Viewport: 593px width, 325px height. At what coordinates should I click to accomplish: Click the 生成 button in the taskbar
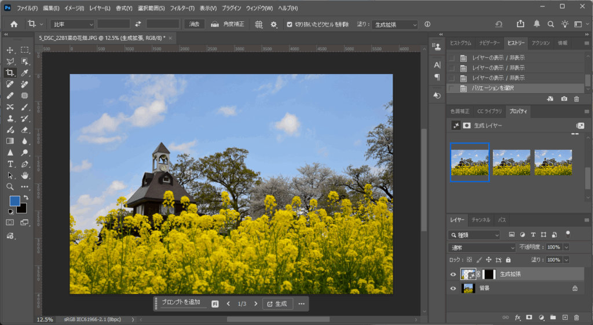pos(277,304)
